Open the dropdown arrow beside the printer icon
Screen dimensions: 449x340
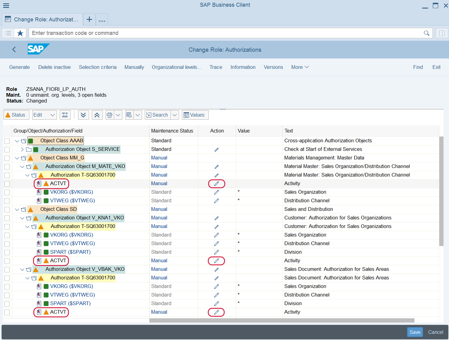118,115
